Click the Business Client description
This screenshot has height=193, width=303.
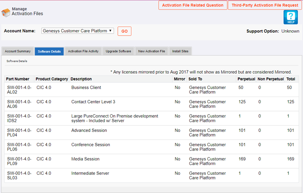tap(86, 88)
